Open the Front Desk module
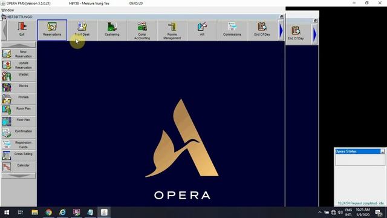The width and height of the screenshot is (387, 218). [x=82, y=30]
